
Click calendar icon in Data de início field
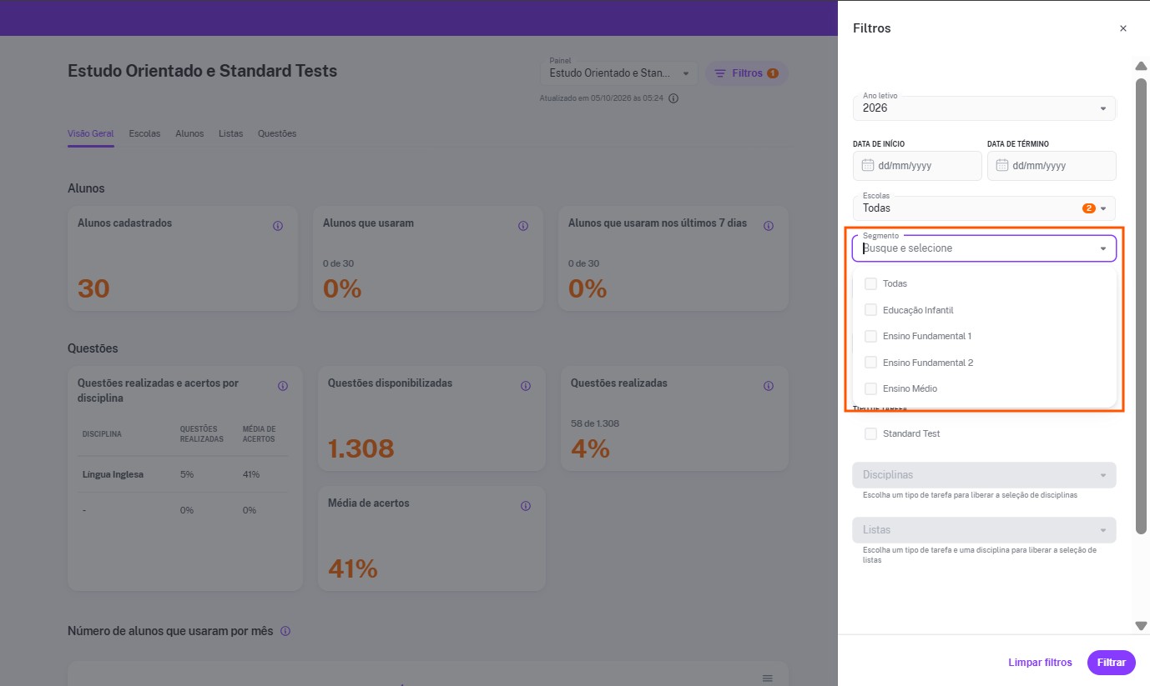coord(867,165)
